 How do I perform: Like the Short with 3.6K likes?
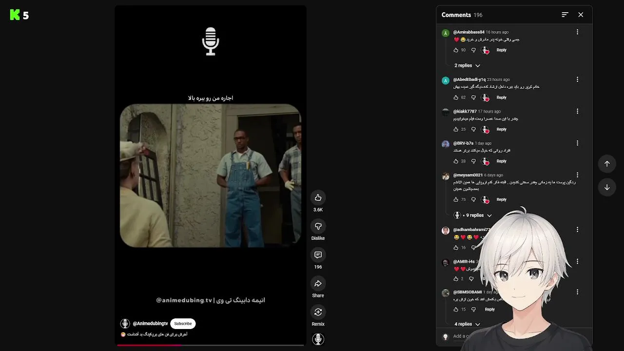[x=318, y=197]
